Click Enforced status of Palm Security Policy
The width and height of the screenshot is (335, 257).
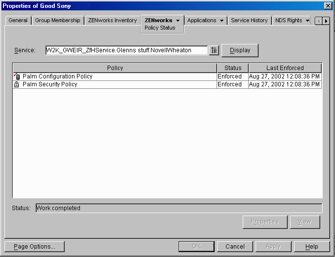[229, 84]
